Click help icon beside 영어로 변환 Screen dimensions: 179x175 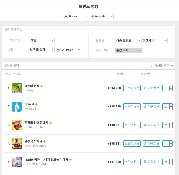(171, 66)
